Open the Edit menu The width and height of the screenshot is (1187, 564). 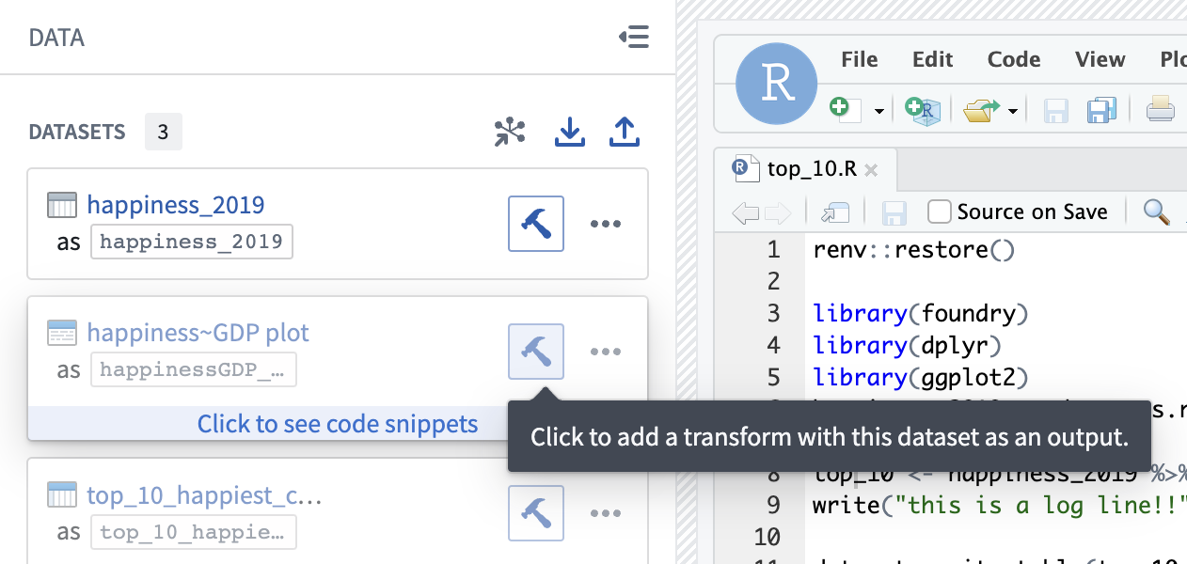coord(932,59)
